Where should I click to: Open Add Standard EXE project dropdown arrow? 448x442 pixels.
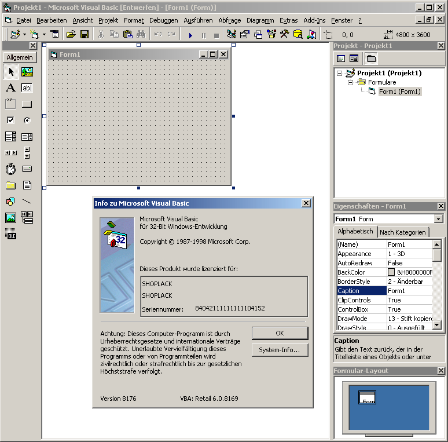[x=24, y=35]
